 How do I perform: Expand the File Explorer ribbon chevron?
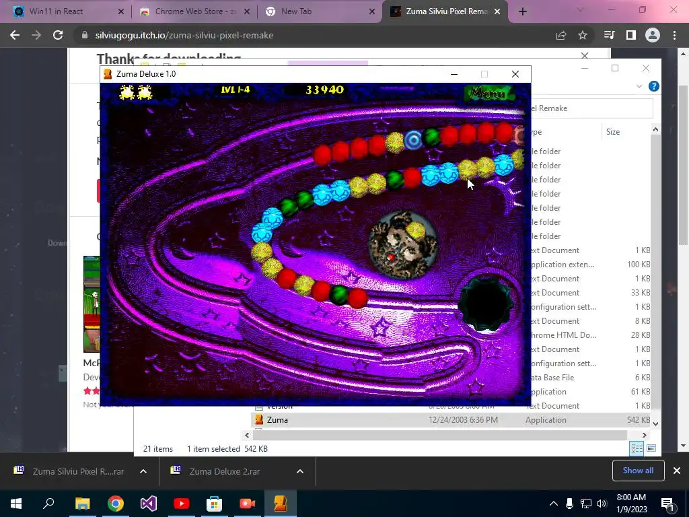(x=639, y=86)
